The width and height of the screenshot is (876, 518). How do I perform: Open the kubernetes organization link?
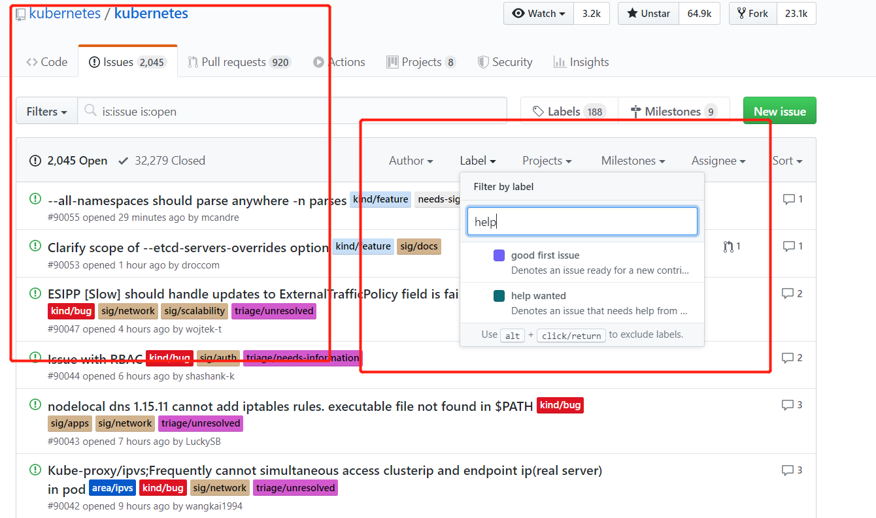coord(65,14)
